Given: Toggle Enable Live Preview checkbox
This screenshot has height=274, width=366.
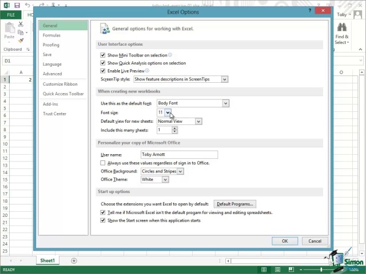Looking at the screenshot, I should pyautogui.click(x=103, y=71).
